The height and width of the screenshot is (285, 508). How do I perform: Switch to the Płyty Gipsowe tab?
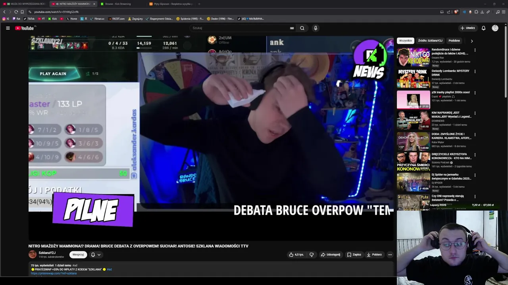click(171, 4)
